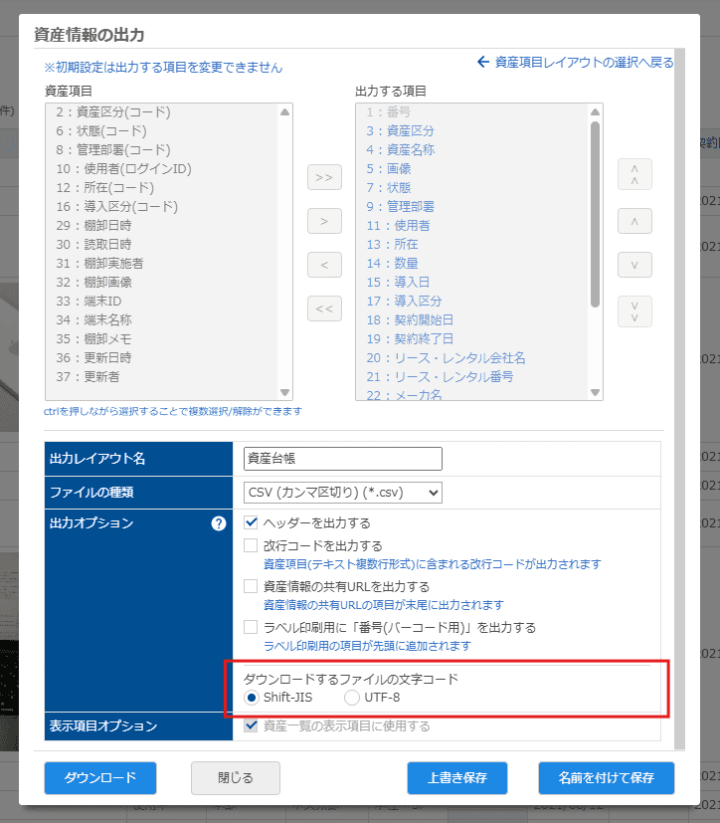Click the 上書き保存 button
The height and width of the screenshot is (823, 720).
(457, 778)
